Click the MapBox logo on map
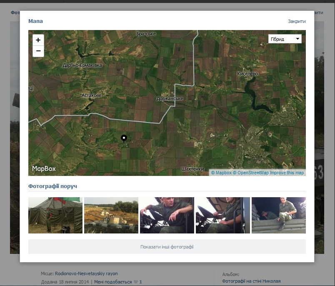335x286 pixels. (x=44, y=169)
